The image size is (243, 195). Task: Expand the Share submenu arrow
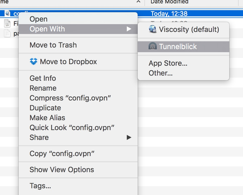129,137
